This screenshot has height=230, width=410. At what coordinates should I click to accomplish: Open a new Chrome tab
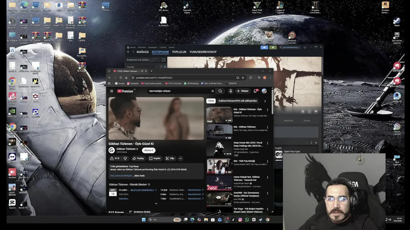coord(152,71)
